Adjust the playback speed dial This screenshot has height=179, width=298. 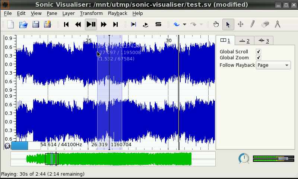(x=244, y=158)
